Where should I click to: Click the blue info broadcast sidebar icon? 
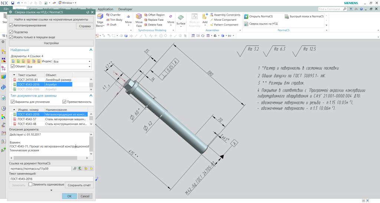click(x=3, y=87)
